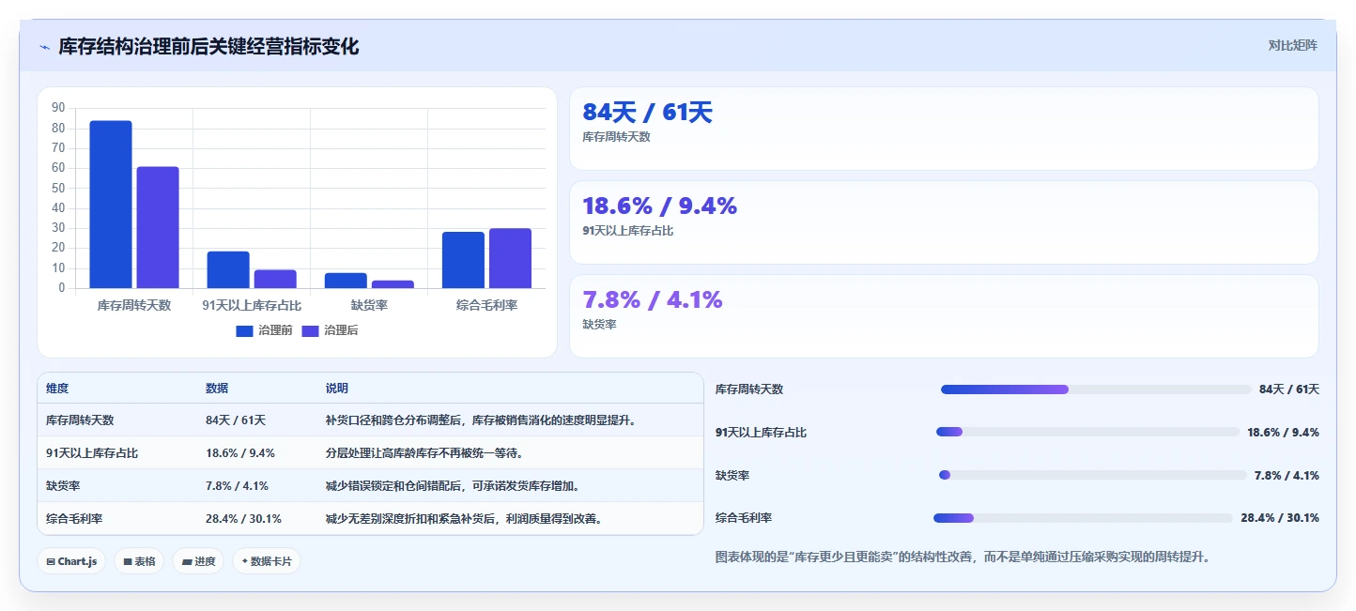Click the 综合毛利率 label beside its progress bar
Image resolution: width=1356 pixels, height=611 pixels.
tap(744, 518)
